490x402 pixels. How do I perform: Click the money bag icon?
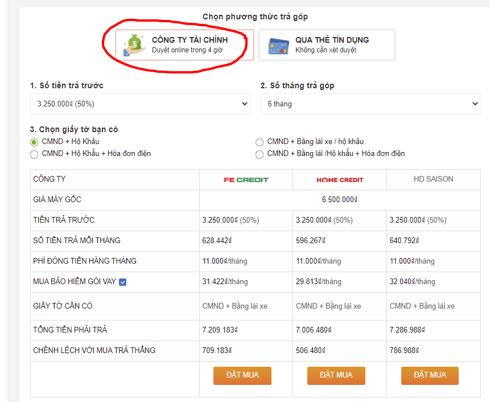tap(134, 45)
